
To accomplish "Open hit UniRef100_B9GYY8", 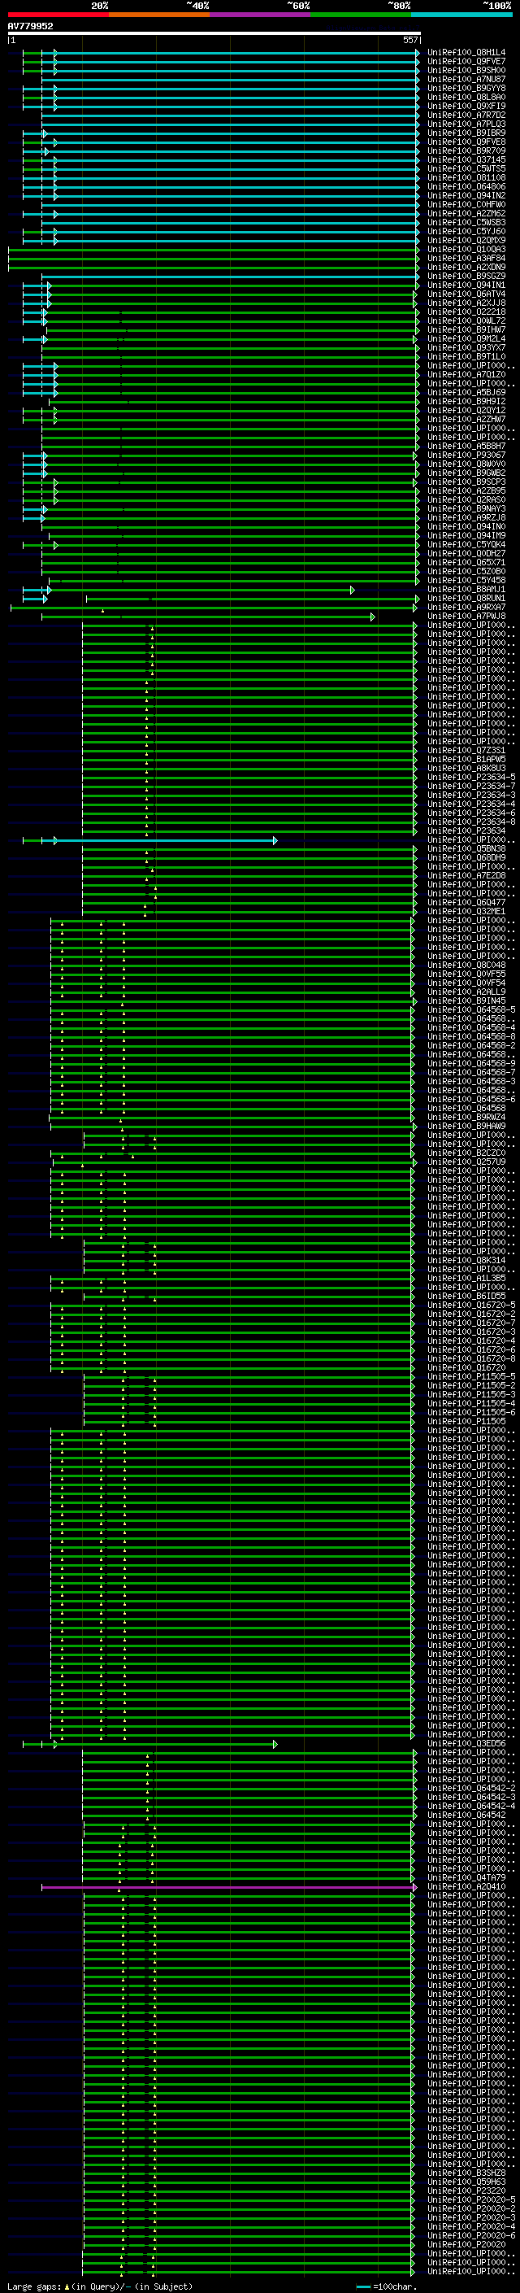I will pyautogui.click(x=466, y=88).
